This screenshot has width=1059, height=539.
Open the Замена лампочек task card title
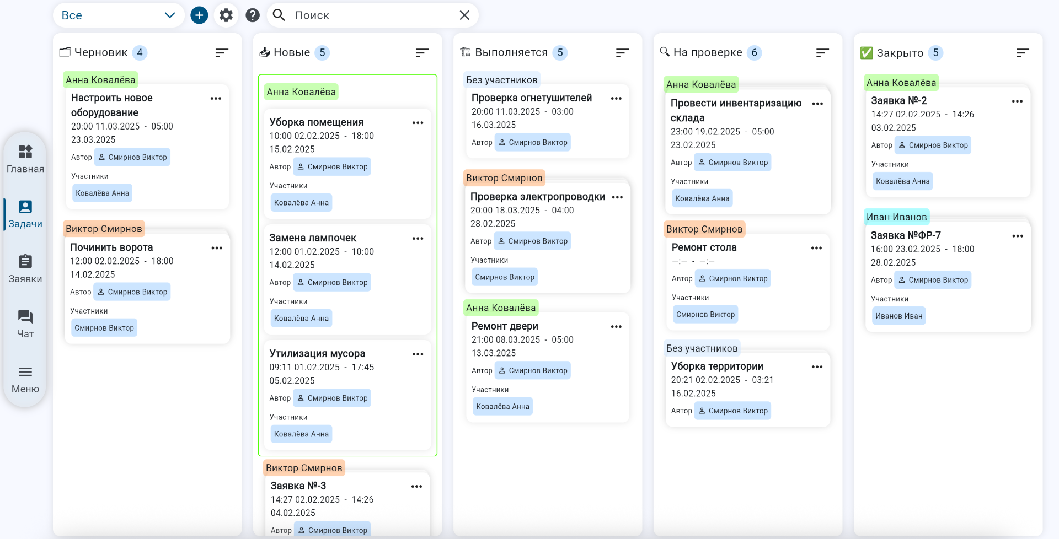(x=313, y=238)
